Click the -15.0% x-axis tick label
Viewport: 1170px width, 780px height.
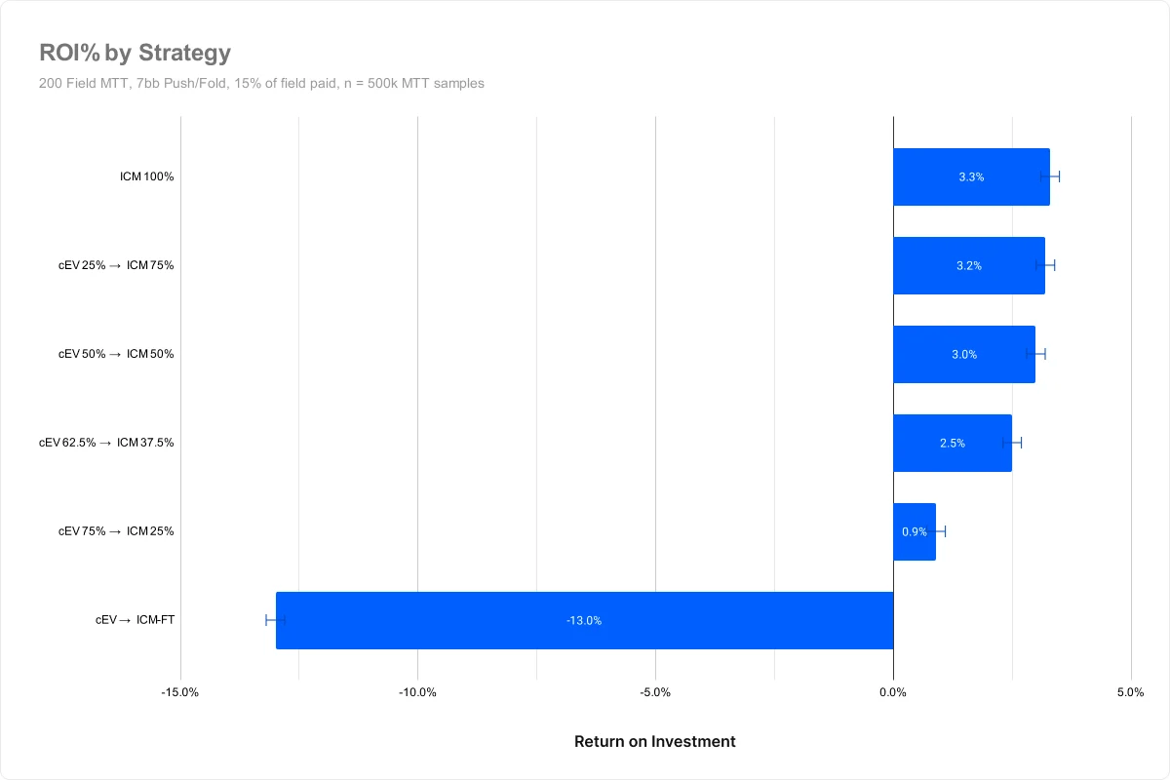(180, 692)
